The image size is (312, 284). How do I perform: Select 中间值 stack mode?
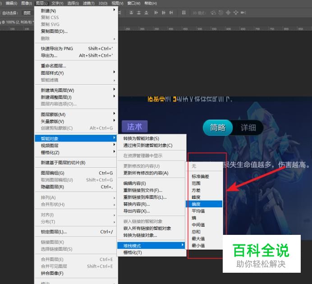(x=204, y=225)
